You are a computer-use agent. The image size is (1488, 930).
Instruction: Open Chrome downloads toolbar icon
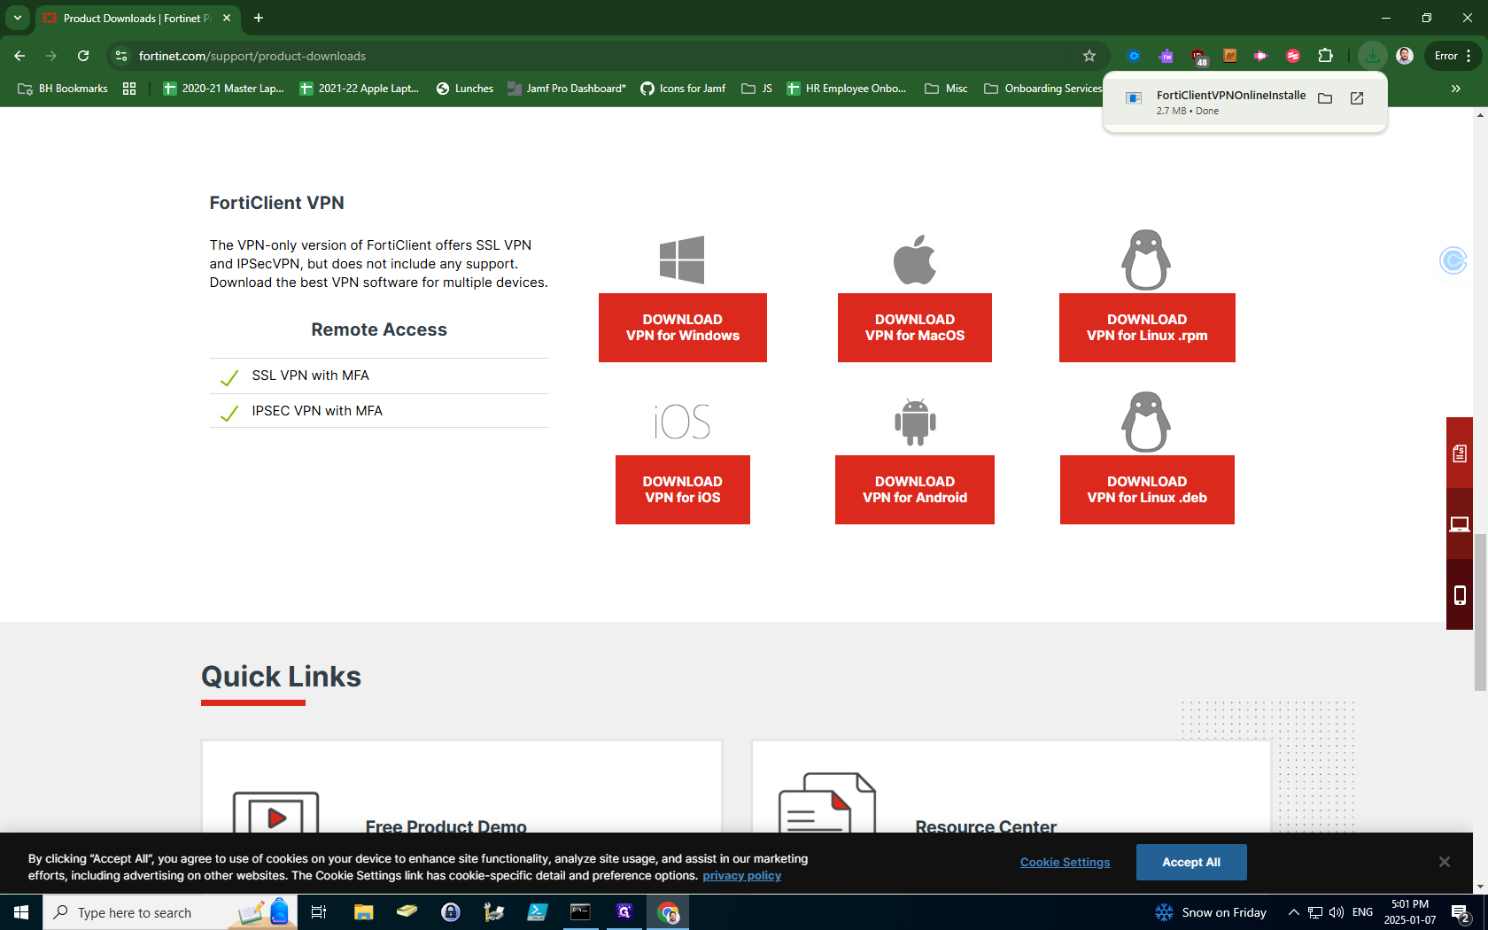(x=1372, y=56)
